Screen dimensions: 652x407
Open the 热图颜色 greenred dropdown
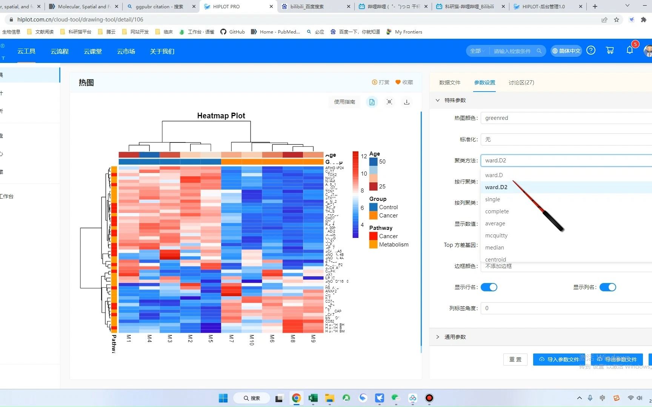pyautogui.click(x=566, y=118)
